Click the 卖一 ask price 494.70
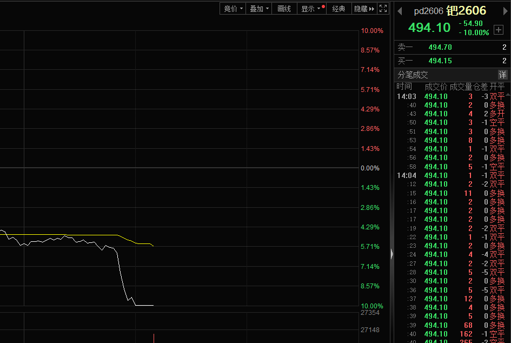The image size is (511, 343). (440, 48)
